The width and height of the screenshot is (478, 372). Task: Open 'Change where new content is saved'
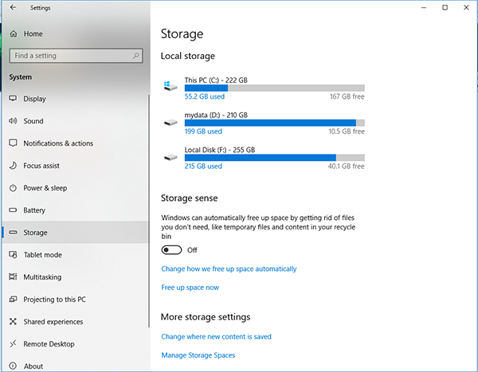tap(216, 337)
